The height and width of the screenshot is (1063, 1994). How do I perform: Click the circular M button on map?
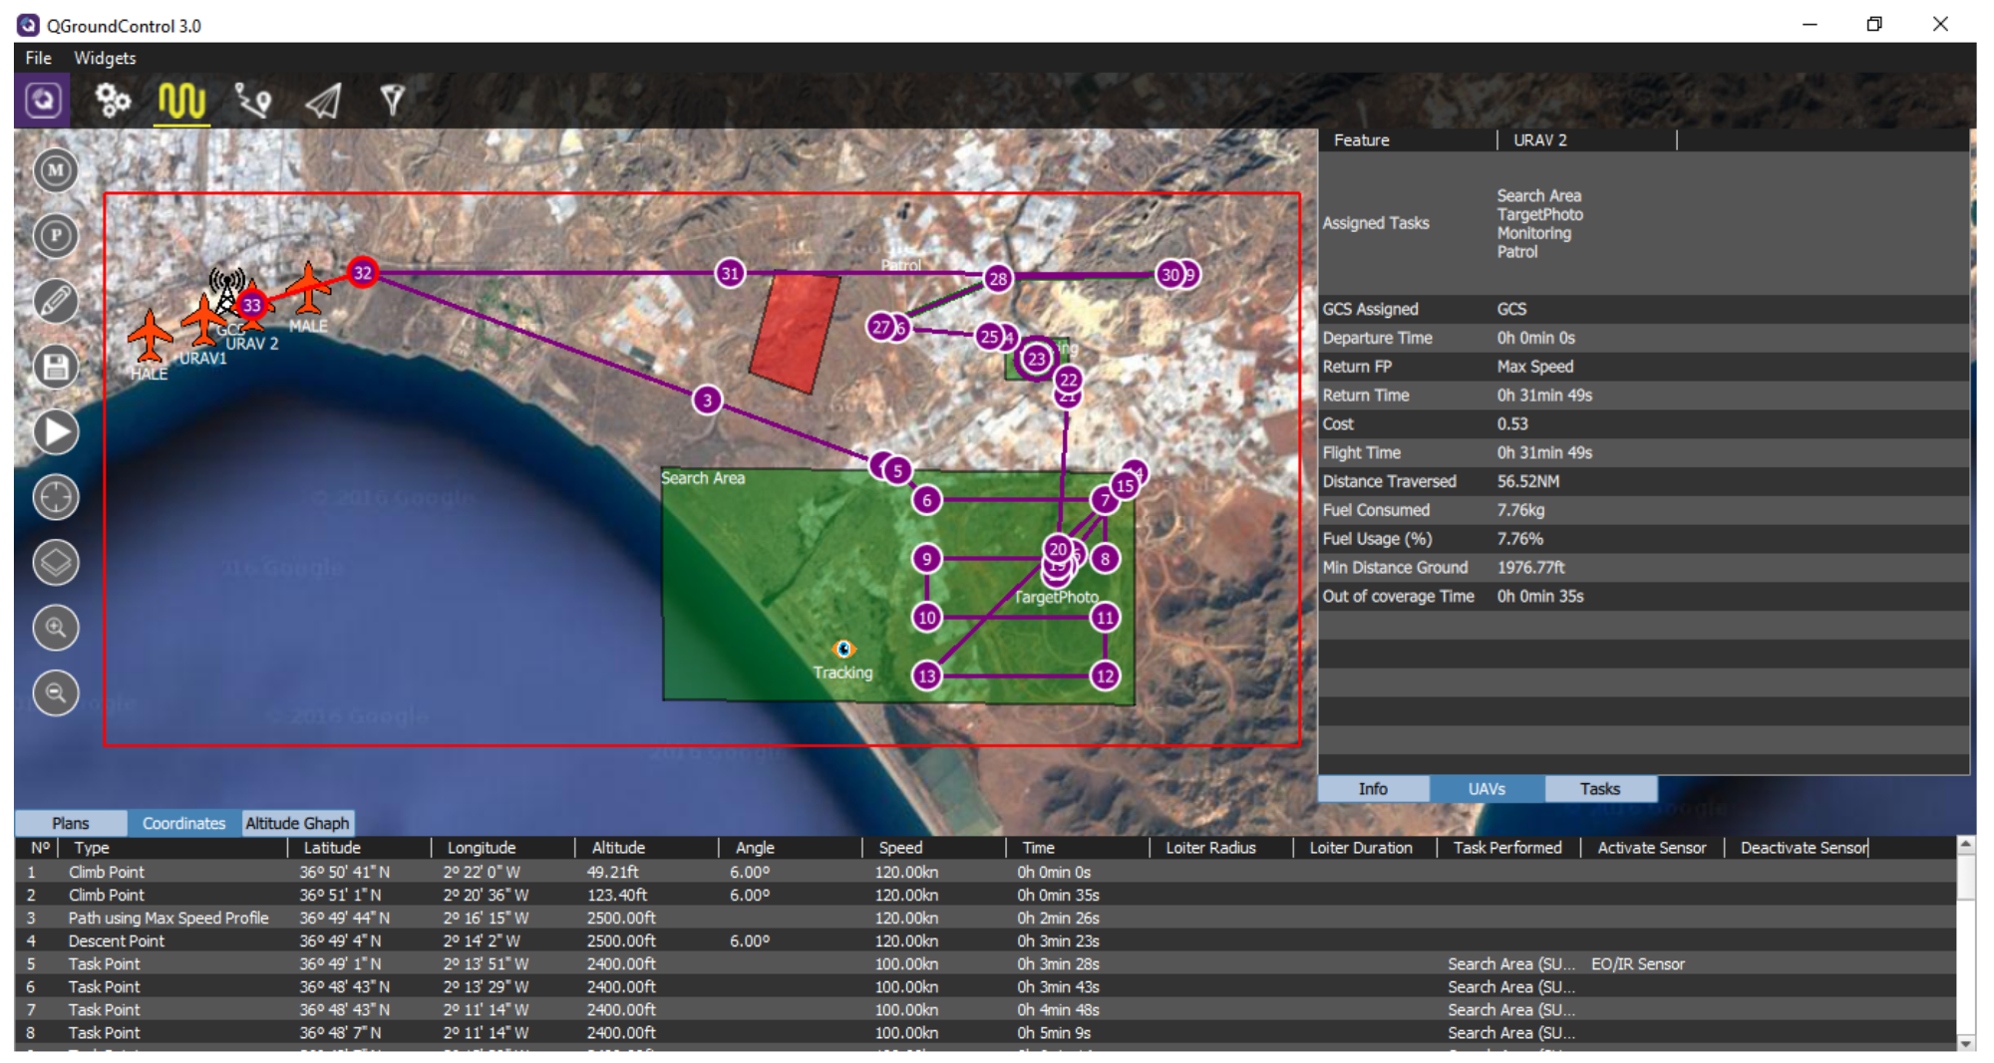(56, 170)
